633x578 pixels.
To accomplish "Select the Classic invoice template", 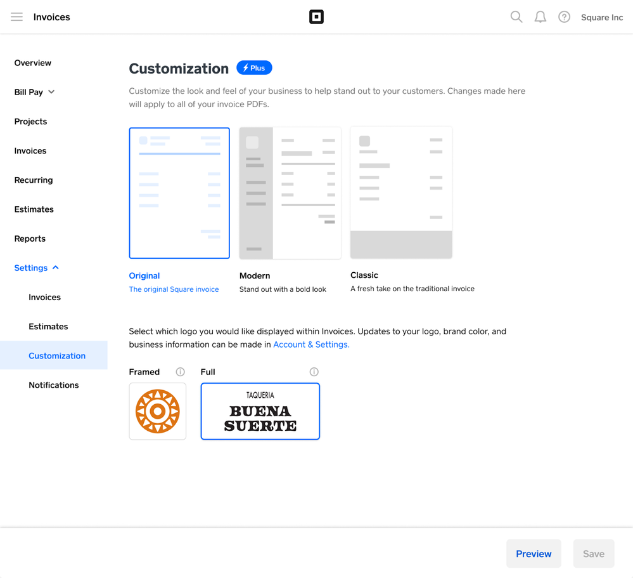I will [401, 193].
